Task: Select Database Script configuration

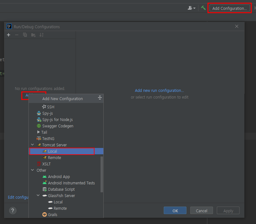Action: tap(64, 189)
